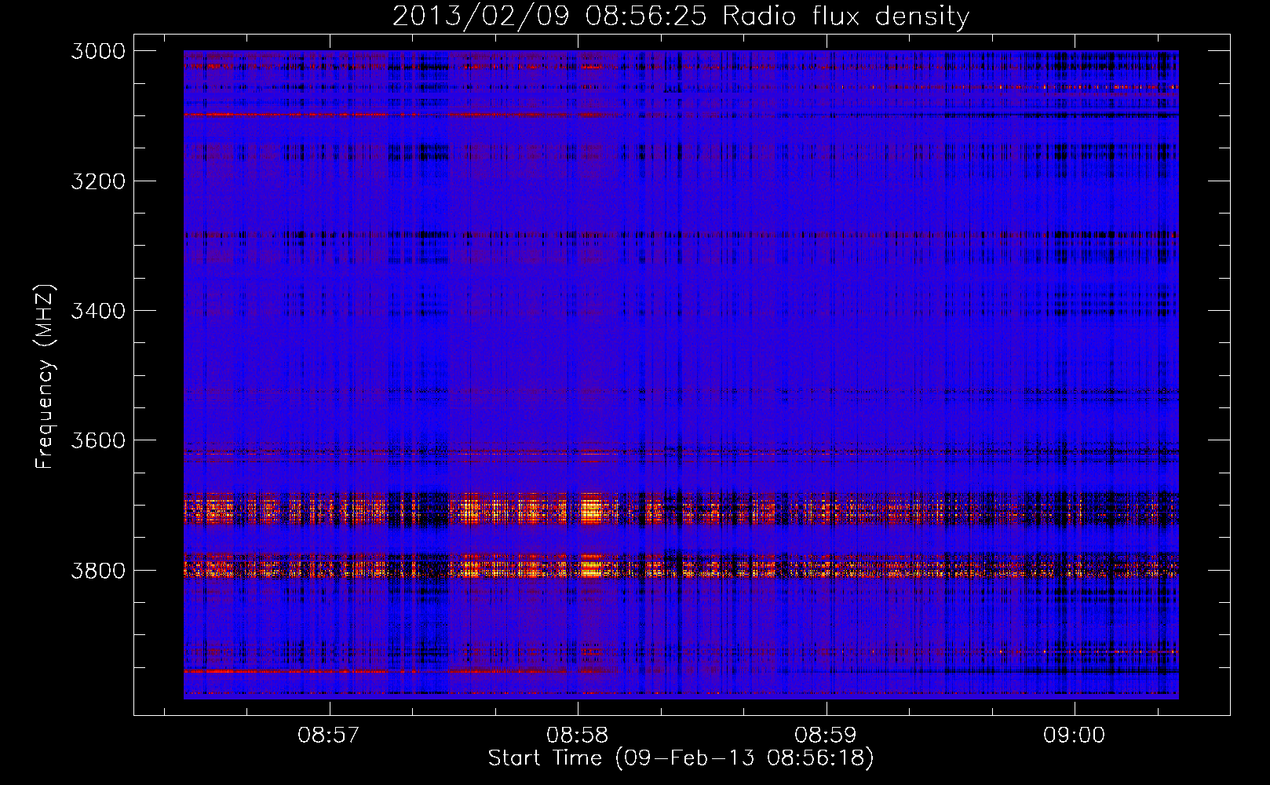Viewport: 1270px width, 785px height.
Task: Click the 09:00 time axis label
Action: coord(1074,736)
